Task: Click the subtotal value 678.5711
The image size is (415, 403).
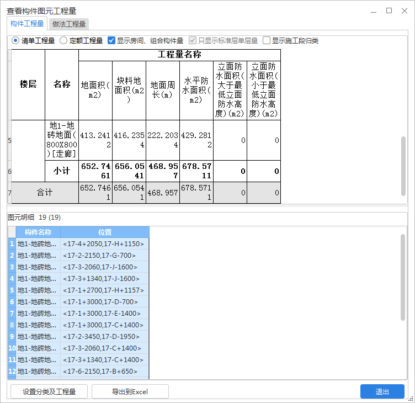Action: tap(196, 171)
